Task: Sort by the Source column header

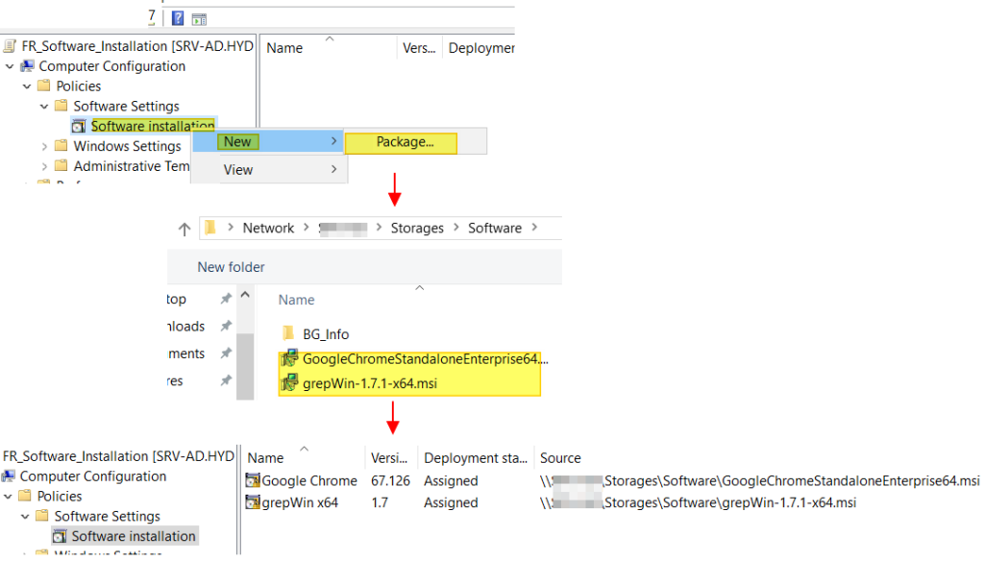Action: (x=560, y=458)
